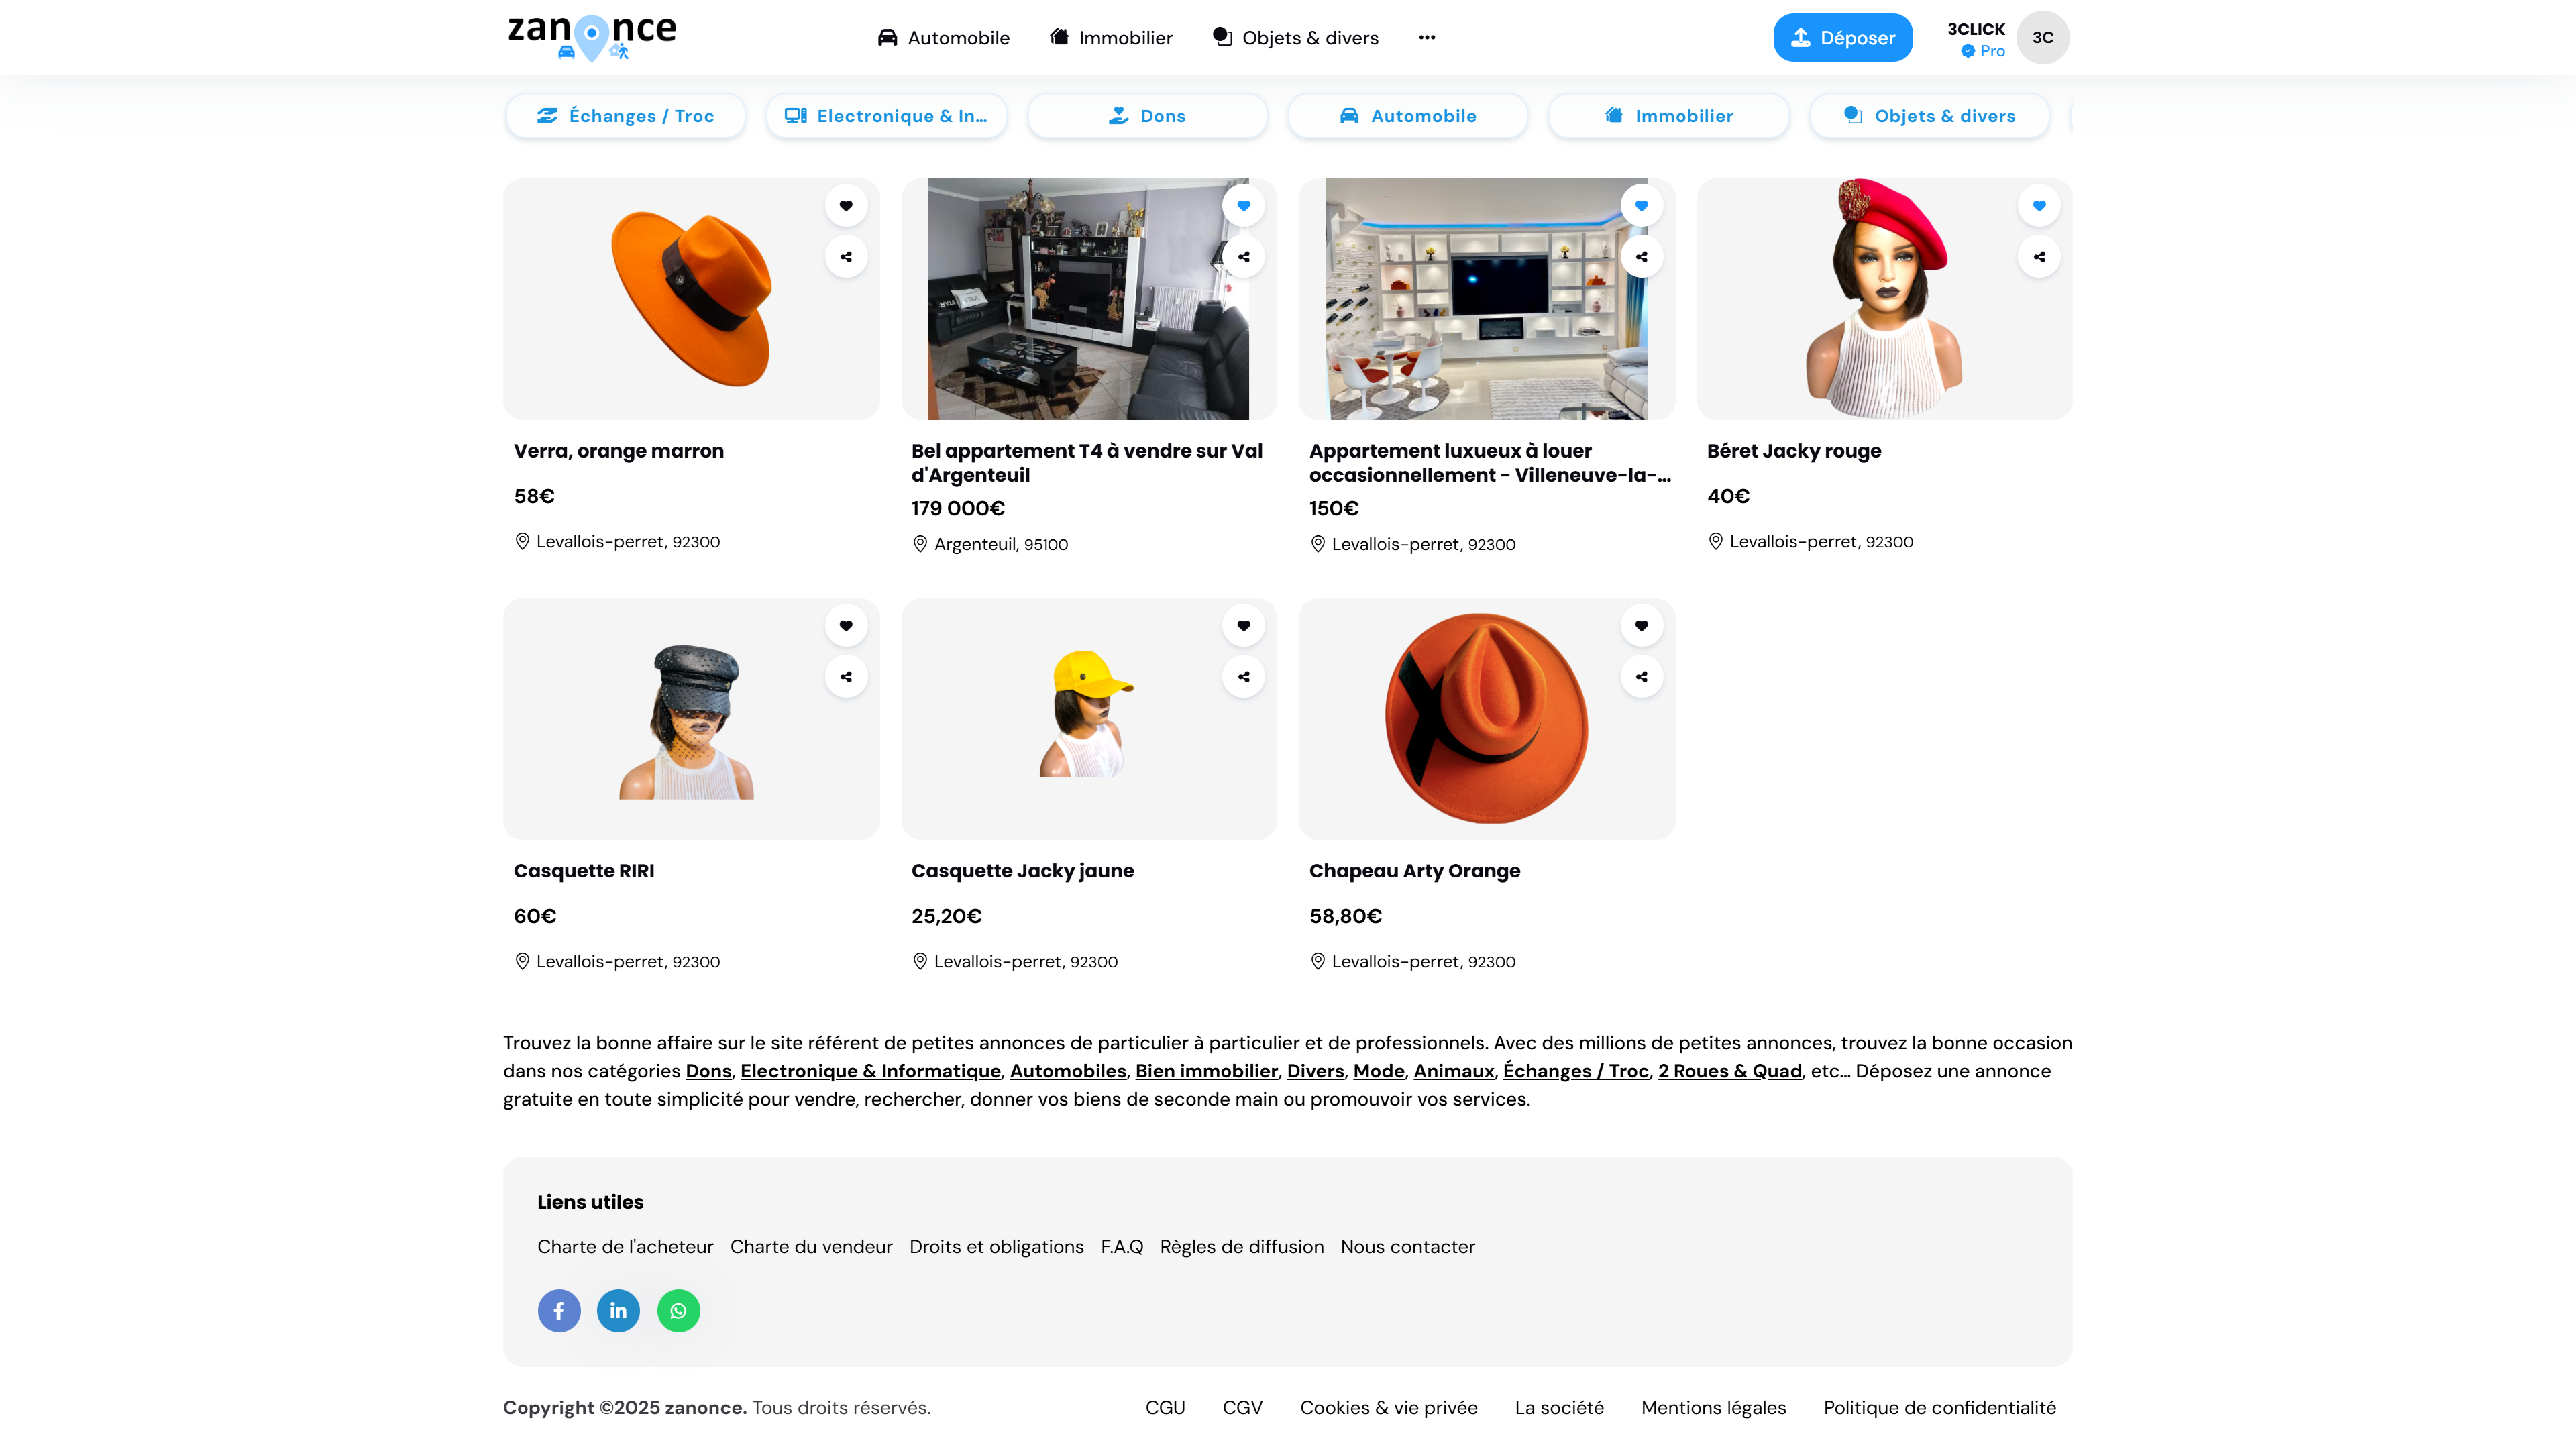This screenshot has width=2576, height=1449.
Task: Open the Nous contacter link
Action: click(1407, 1247)
